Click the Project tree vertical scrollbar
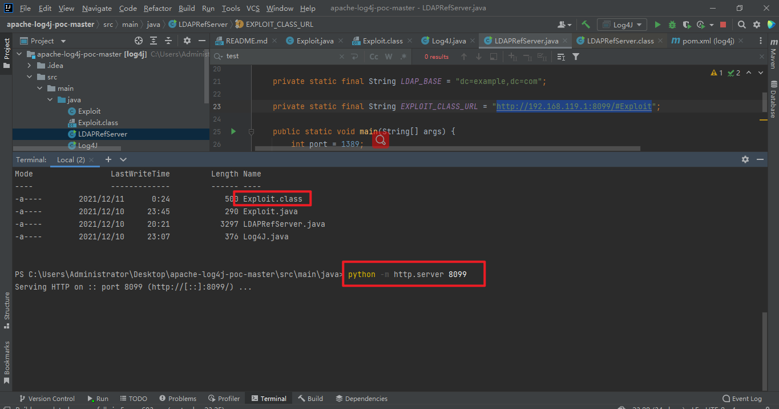 (x=207, y=75)
